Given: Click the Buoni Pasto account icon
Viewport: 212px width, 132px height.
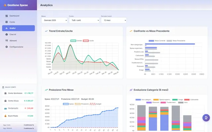Looking at the screenshot, I should pos(5,116).
